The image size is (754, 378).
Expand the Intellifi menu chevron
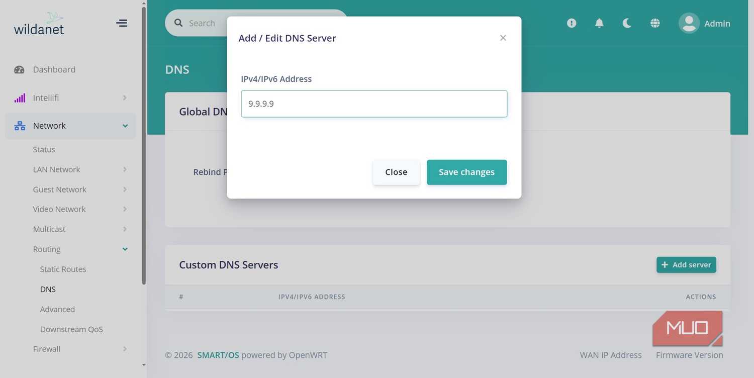tap(125, 98)
